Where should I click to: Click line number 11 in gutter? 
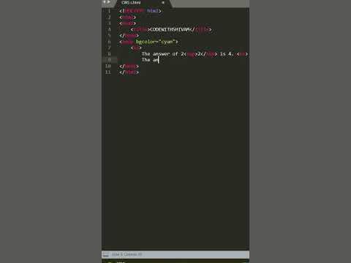click(108, 72)
